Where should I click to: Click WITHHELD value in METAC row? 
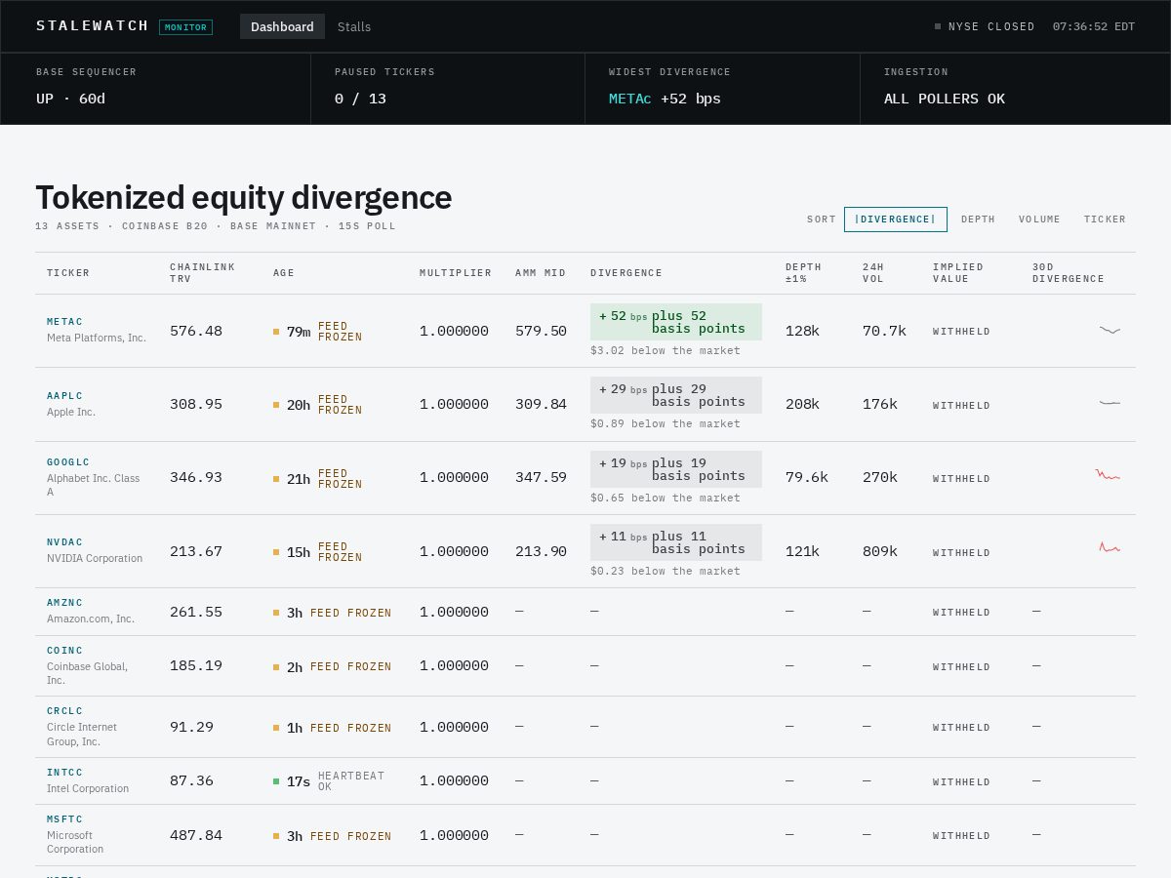click(x=961, y=332)
